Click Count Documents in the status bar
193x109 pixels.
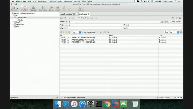pos(164,97)
